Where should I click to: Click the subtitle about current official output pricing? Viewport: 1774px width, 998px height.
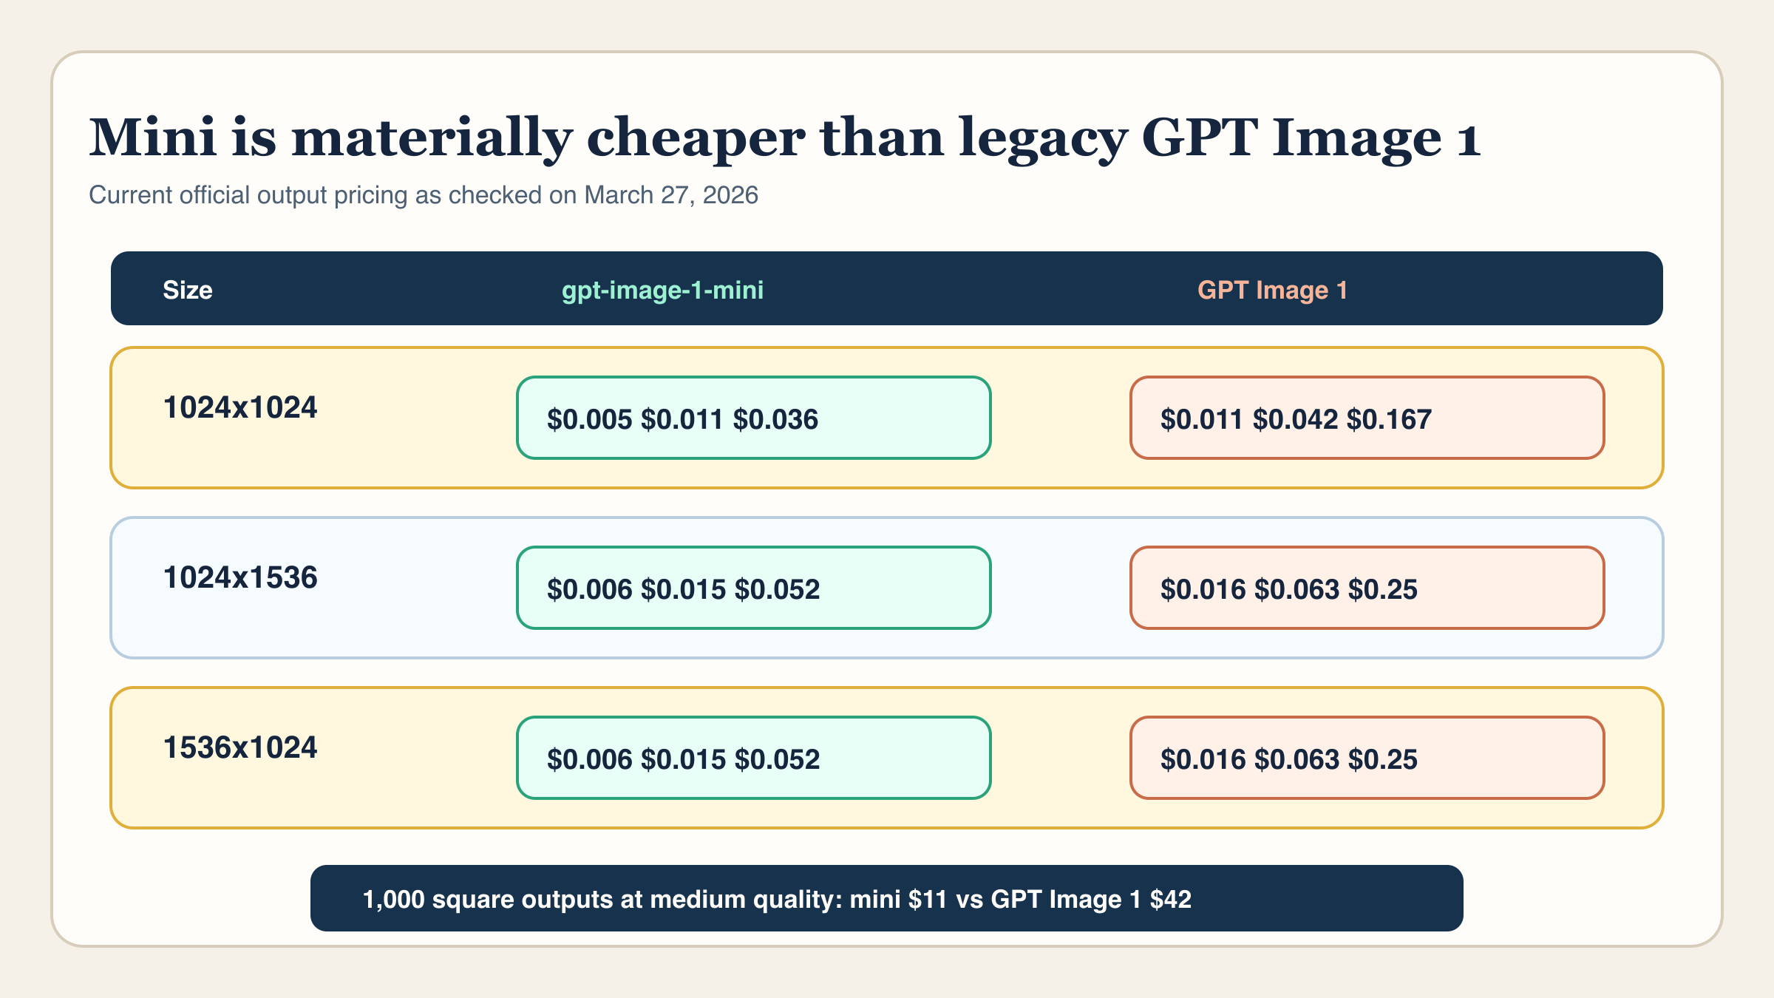(423, 195)
